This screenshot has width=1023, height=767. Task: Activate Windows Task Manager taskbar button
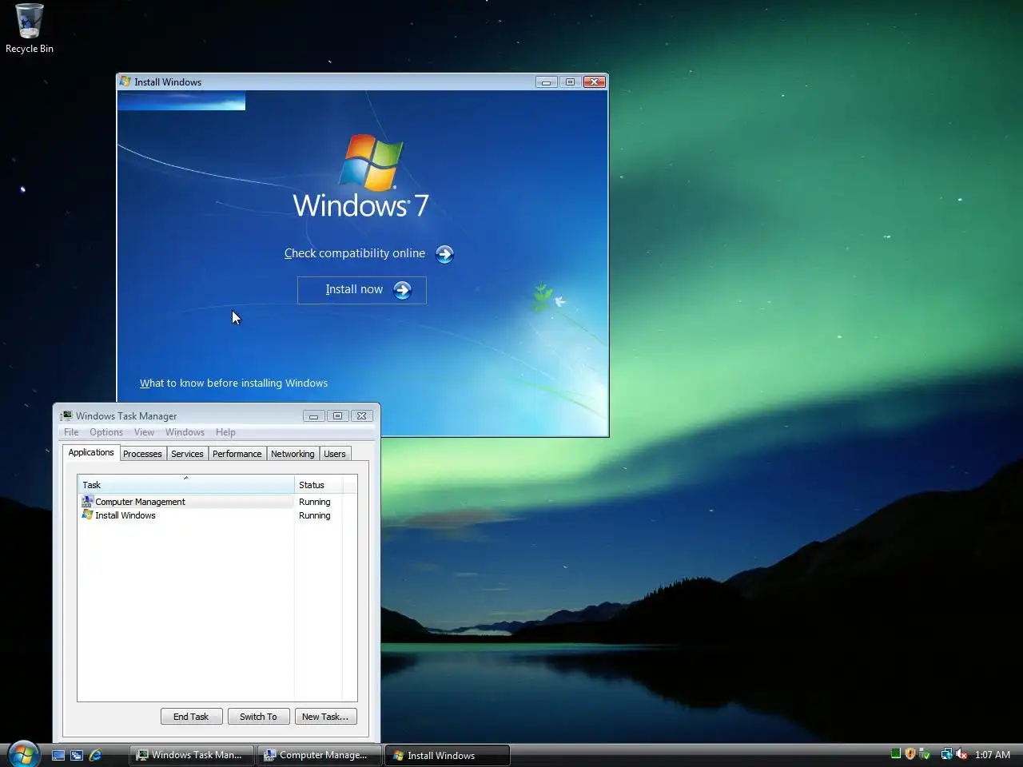[x=192, y=755]
